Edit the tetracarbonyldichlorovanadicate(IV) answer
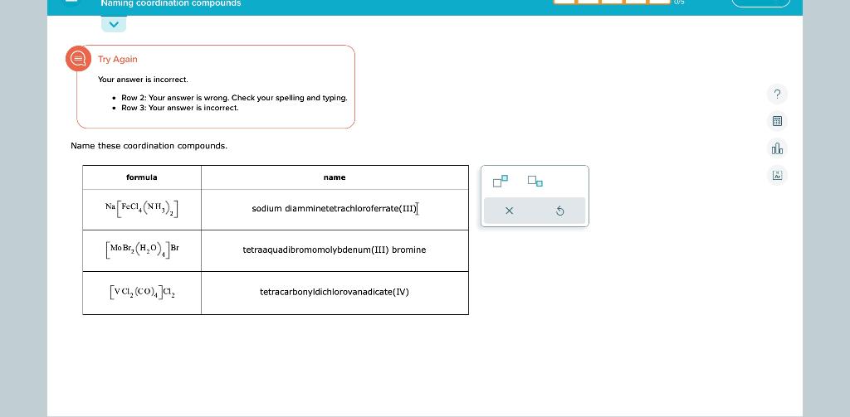 (x=335, y=293)
